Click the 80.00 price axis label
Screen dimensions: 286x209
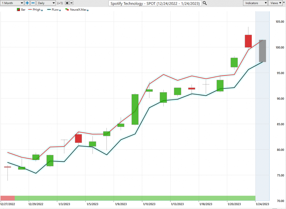pos(280,150)
